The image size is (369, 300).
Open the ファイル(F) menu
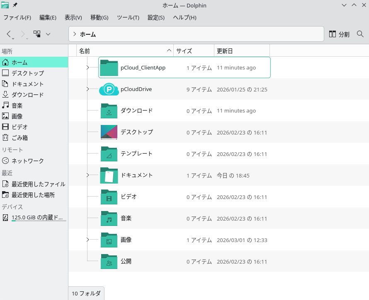17,18
